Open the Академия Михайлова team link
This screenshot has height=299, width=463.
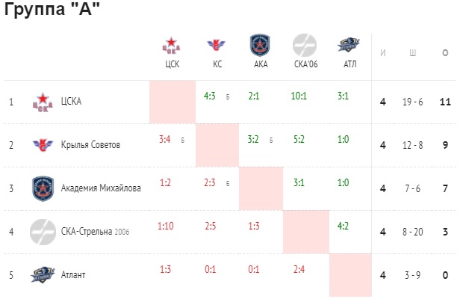pos(101,188)
